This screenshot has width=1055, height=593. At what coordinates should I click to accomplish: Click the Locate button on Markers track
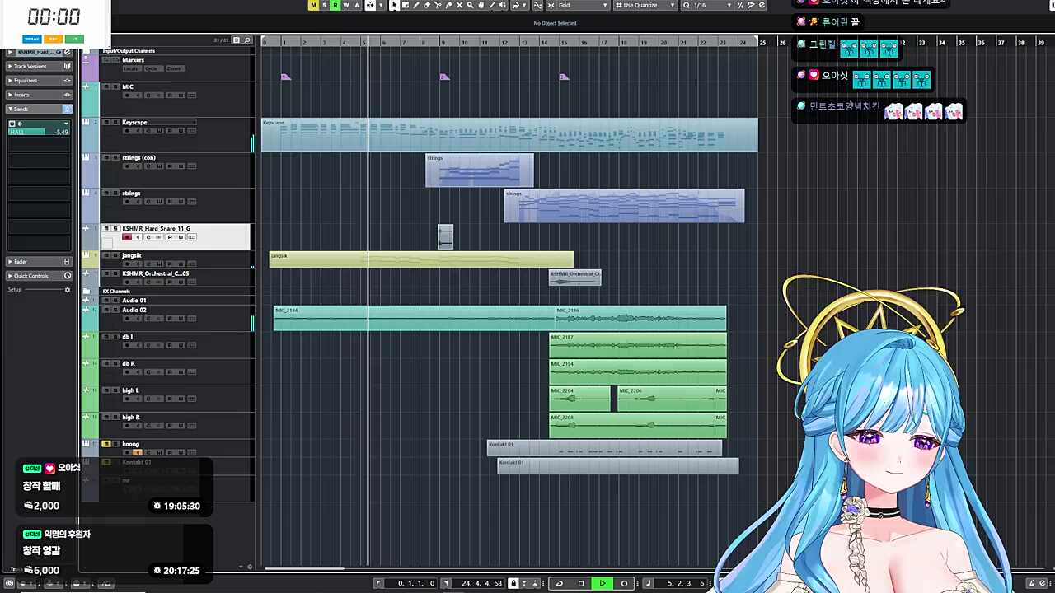click(x=132, y=68)
